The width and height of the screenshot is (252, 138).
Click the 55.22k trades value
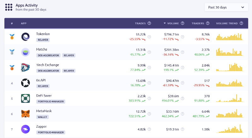click(140, 34)
